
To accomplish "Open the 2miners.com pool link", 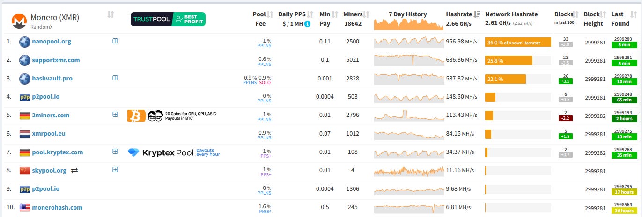I will tap(51, 116).
